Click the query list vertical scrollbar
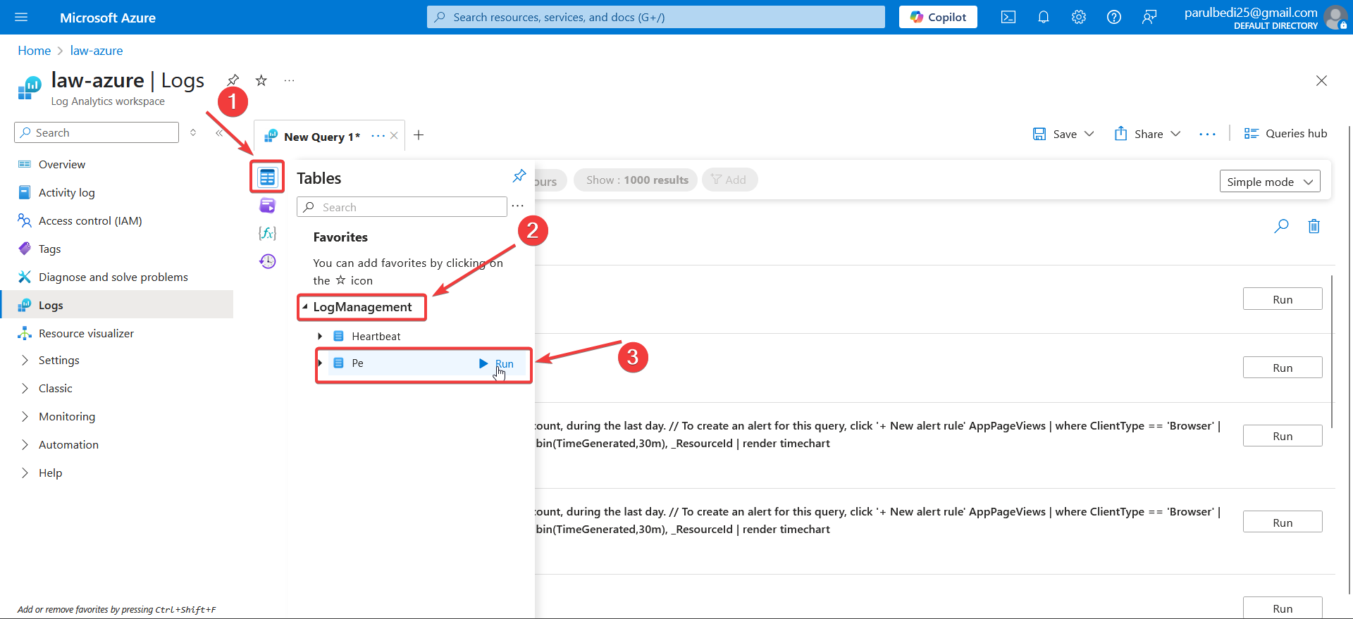Screen dimensions: 1353x619 point(1332,351)
